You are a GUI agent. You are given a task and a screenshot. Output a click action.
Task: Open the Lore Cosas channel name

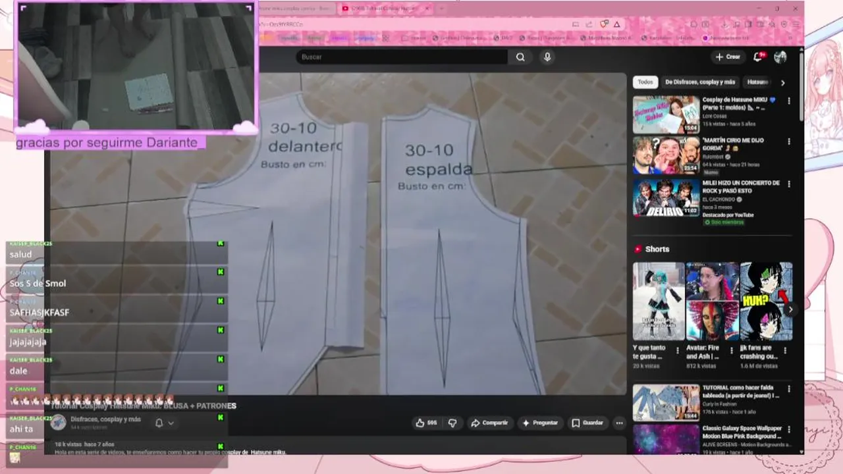click(715, 116)
